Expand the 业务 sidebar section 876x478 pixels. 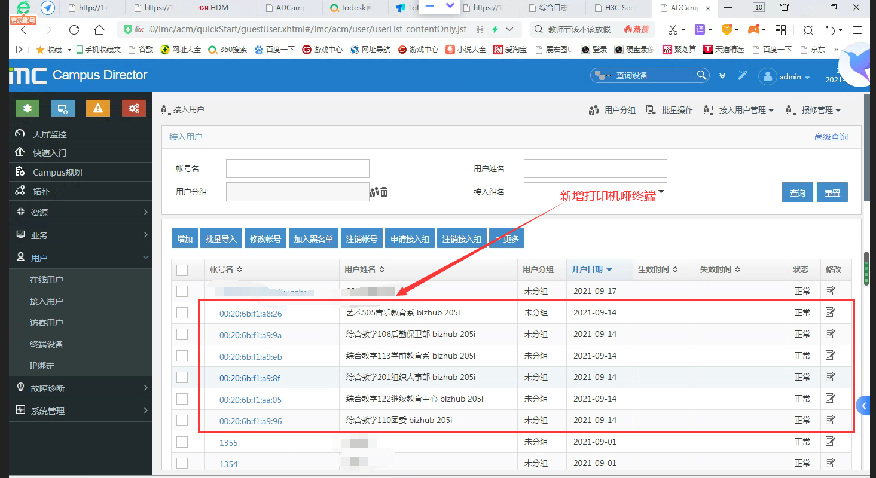[81, 235]
